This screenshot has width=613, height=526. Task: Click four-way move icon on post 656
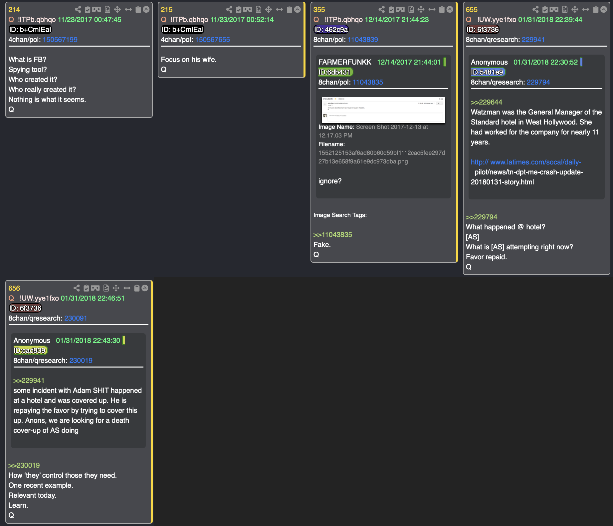(116, 288)
